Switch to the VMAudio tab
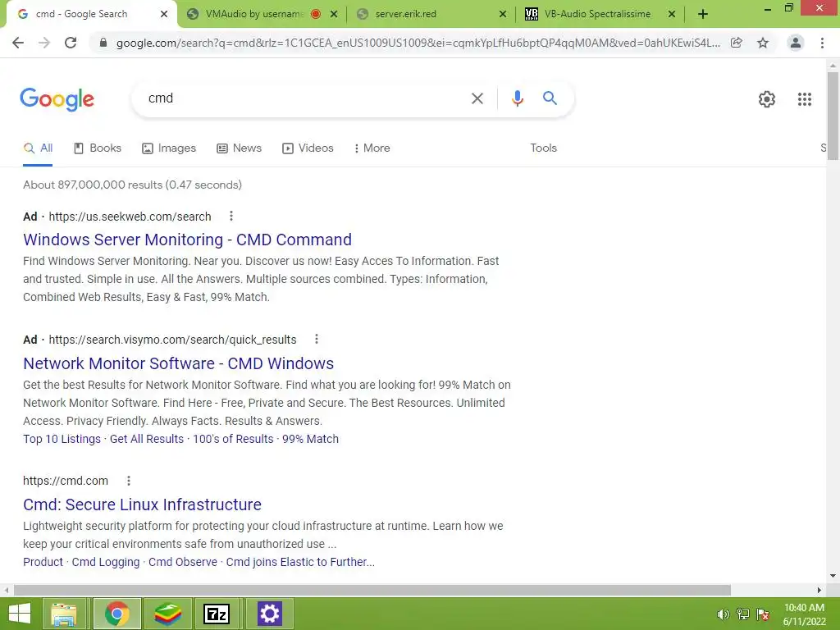This screenshot has height=630, width=840. click(x=254, y=15)
